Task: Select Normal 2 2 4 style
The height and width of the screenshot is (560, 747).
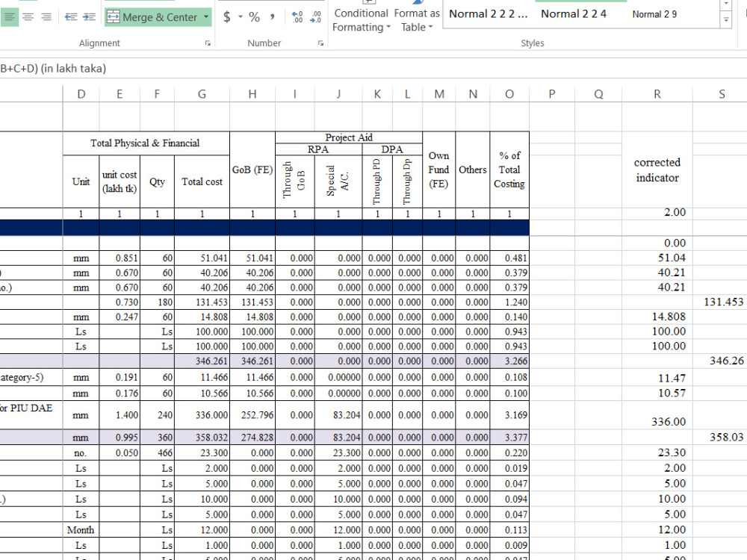Action: (574, 13)
